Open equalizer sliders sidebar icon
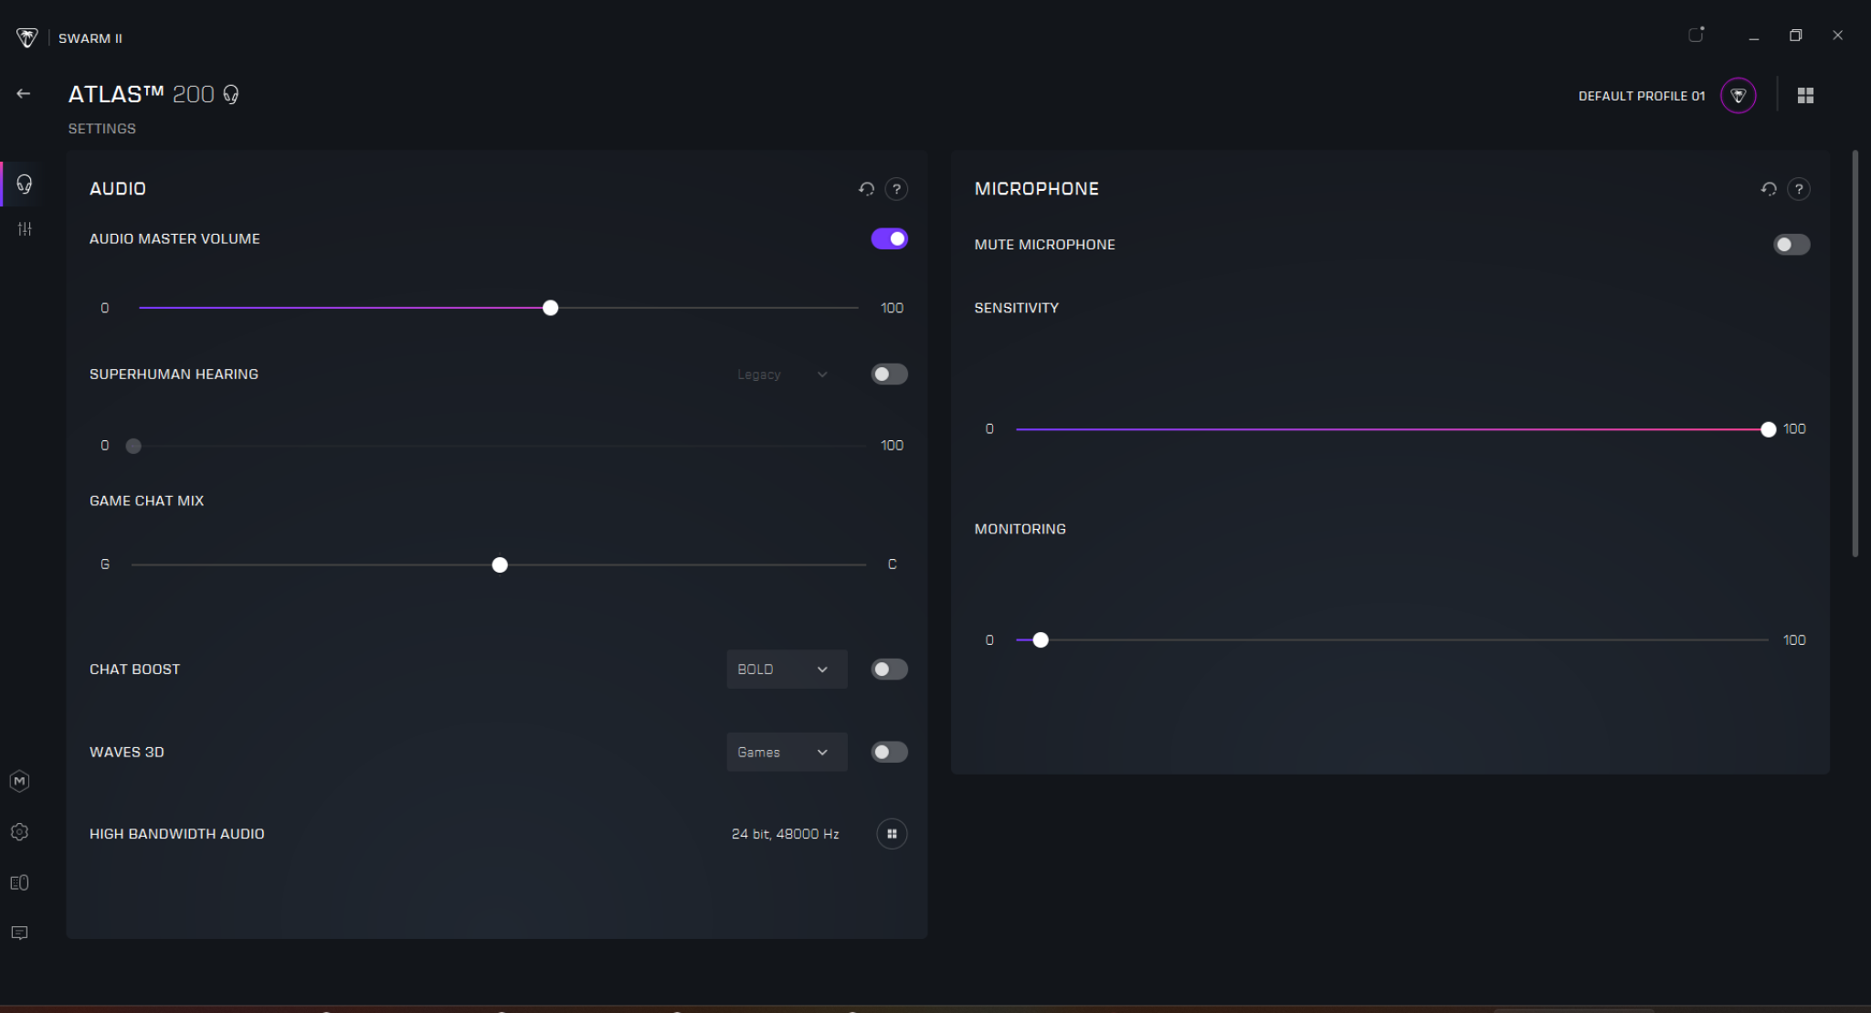This screenshot has width=1871, height=1013. (25, 228)
